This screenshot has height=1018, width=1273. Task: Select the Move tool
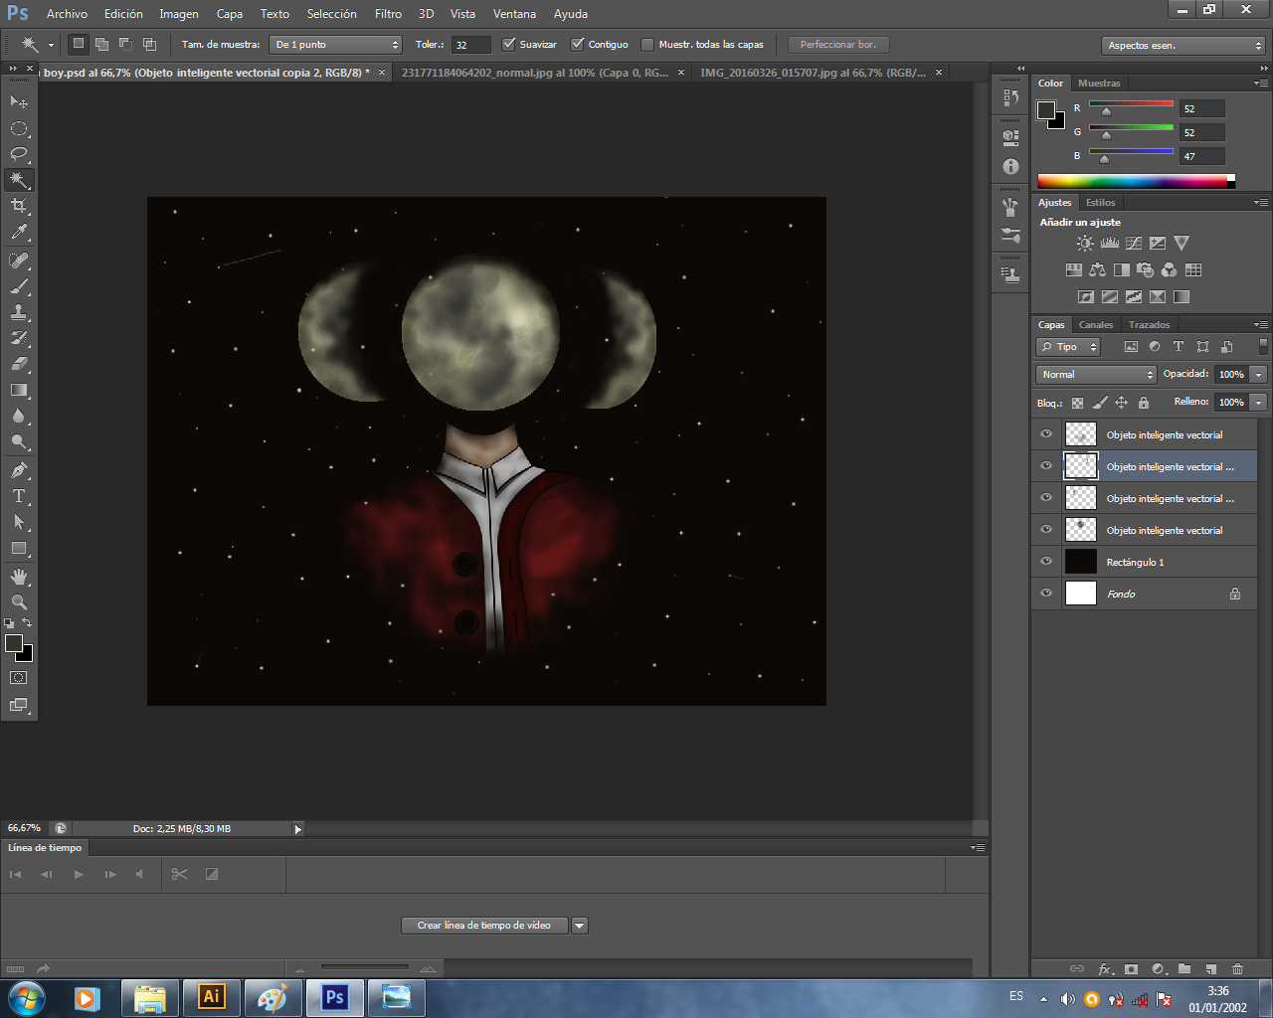pos(19,101)
